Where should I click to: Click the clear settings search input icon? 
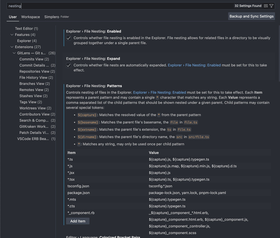coord(266,6)
